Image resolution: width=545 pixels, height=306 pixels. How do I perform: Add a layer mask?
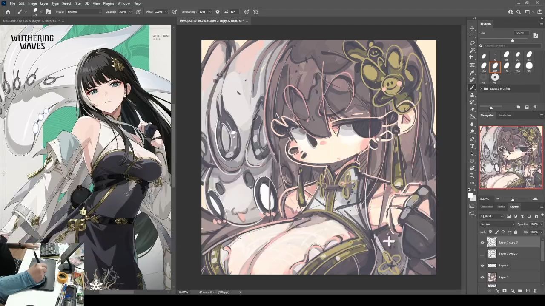point(505,291)
